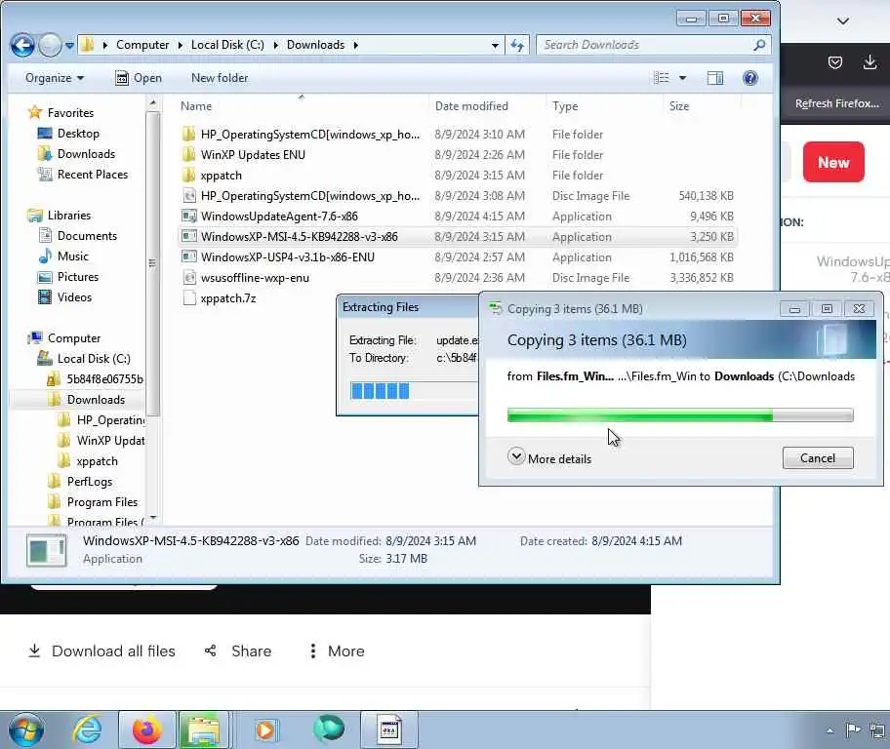Open Explorer help icon

pos(750,78)
